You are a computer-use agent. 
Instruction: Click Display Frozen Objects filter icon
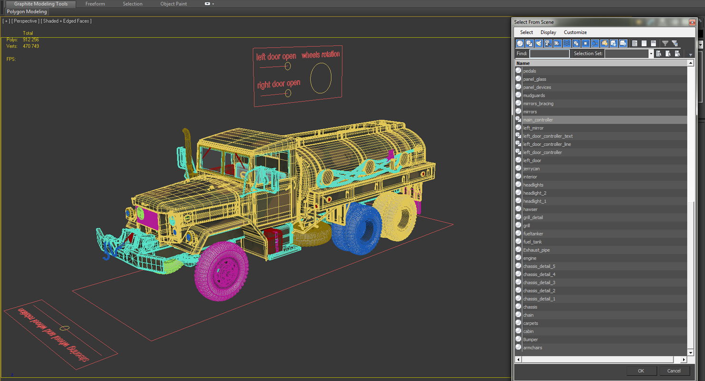pyautogui.click(x=614, y=43)
